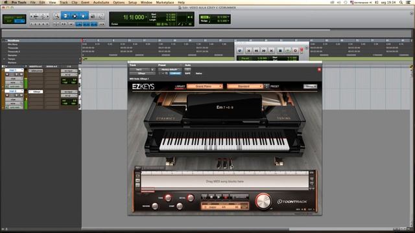The height and width of the screenshot is (233, 415).
Task: Record-enable Inst 2 track
Action: coord(7,95)
